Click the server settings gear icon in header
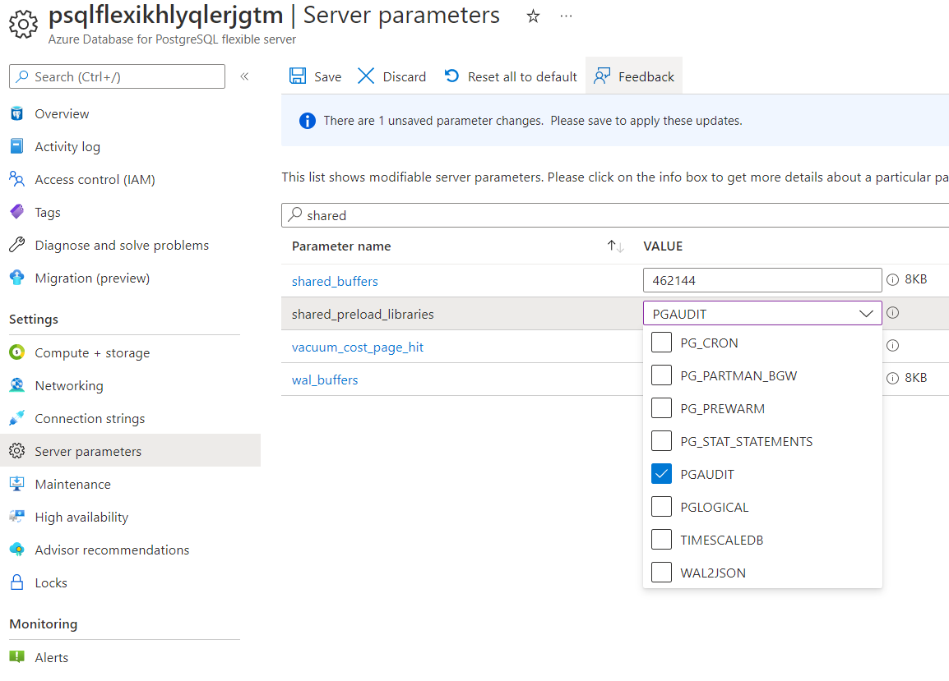The image size is (949, 681). 24,23
